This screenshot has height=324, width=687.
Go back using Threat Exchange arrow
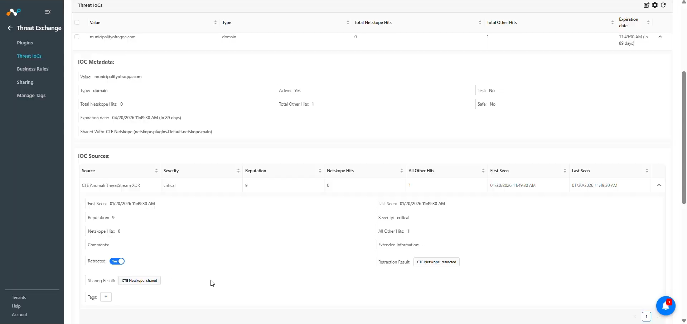coord(10,28)
